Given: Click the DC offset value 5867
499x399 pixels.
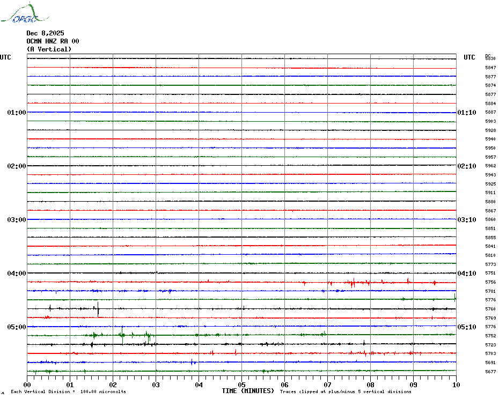Looking at the screenshot, I should coord(490,211).
